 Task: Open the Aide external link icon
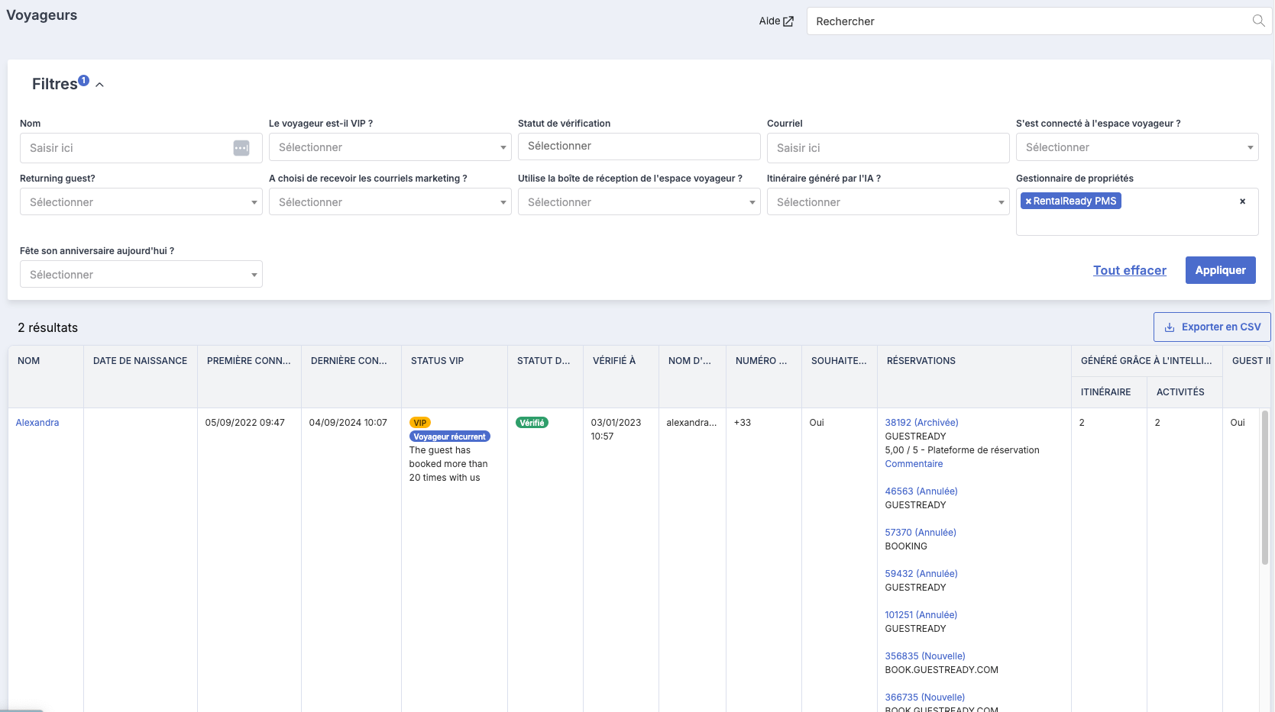[x=788, y=21]
